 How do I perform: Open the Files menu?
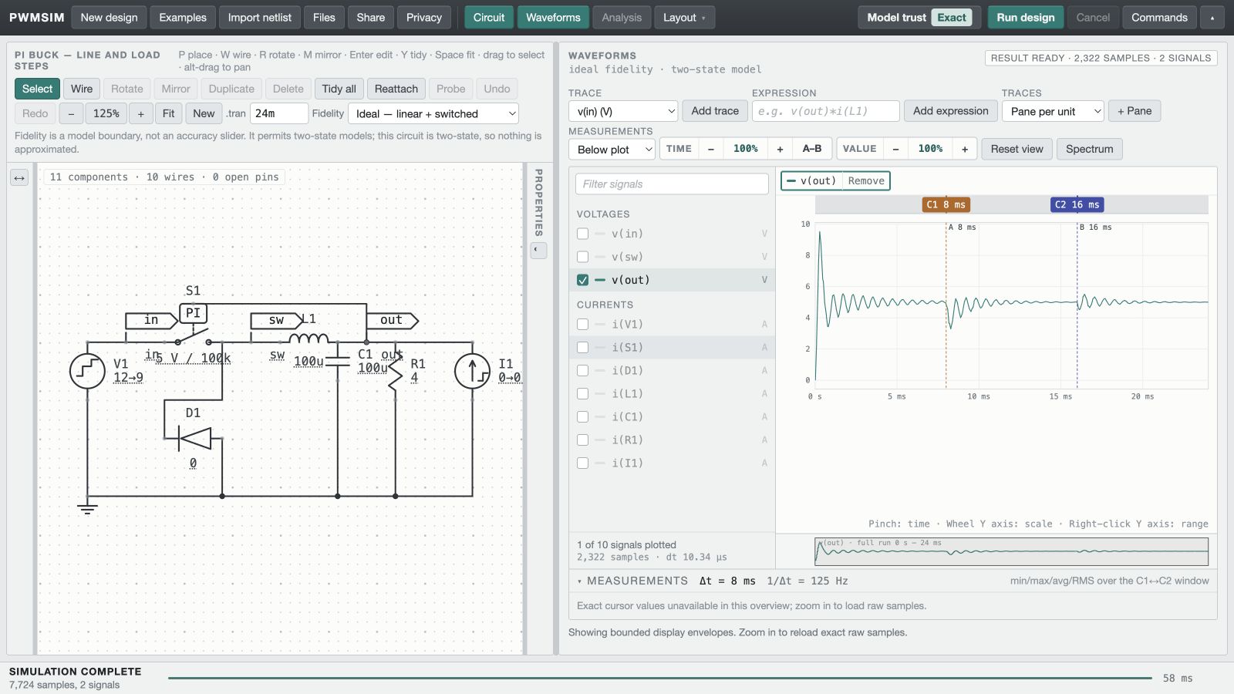[x=324, y=18]
